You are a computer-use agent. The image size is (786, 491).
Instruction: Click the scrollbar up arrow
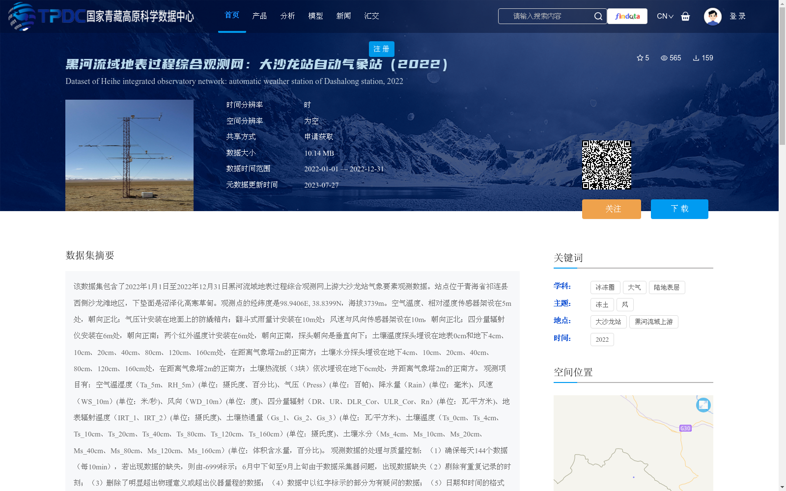782,3
